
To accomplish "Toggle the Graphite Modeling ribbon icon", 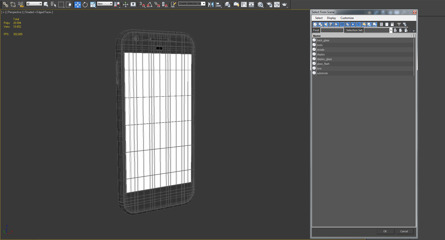I will (236, 4).
